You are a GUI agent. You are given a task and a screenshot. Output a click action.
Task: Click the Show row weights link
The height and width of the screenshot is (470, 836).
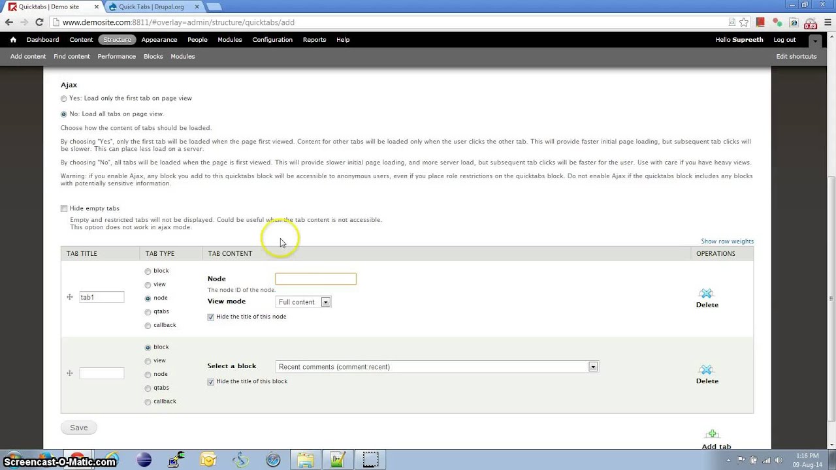pos(727,242)
